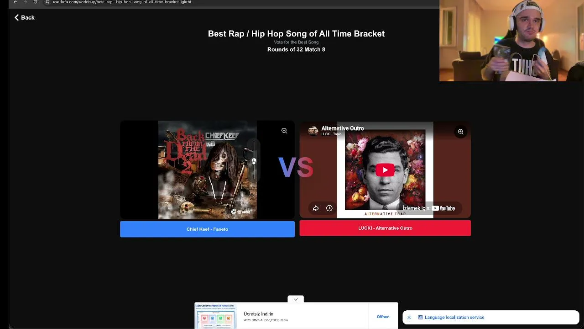Open the LUCKI - Topic channel link
This screenshot has height=329, width=584.
pyautogui.click(x=331, y=134)
